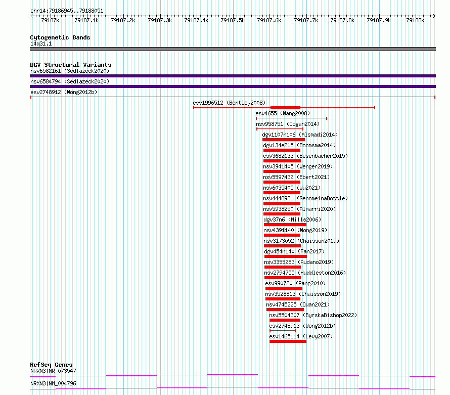Click the magenta line of NRXN3|NR_073547

coord(233,375)
